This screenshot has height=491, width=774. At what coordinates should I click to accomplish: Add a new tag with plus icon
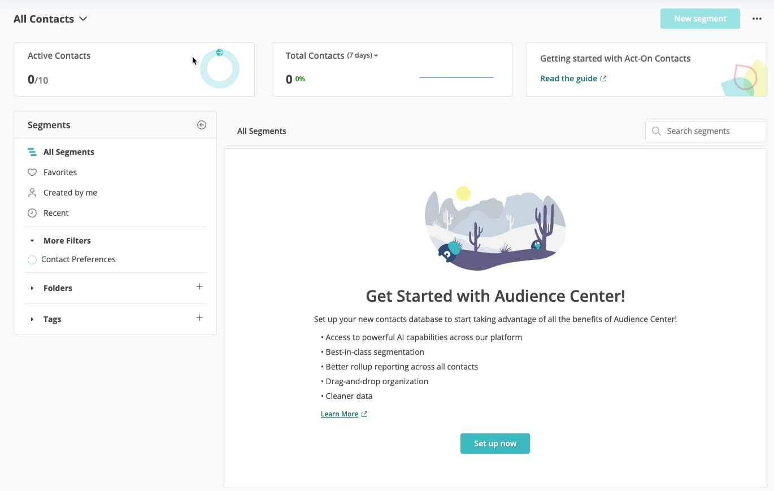(199, 318)
